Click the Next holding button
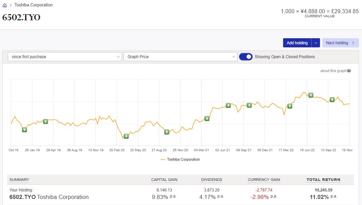 340,43
